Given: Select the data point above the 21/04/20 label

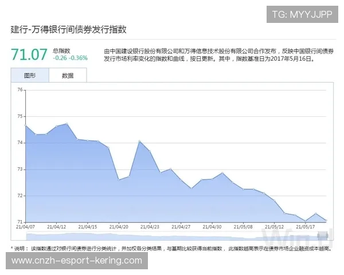Looking at the screenshot, I should click(x=119, y=180).
